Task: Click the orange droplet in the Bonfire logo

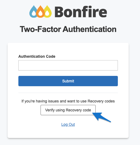Action: (40, 12)
